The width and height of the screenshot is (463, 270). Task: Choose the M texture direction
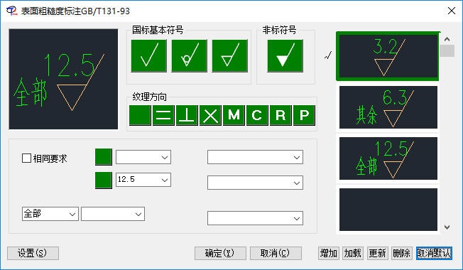pos(234,115)
